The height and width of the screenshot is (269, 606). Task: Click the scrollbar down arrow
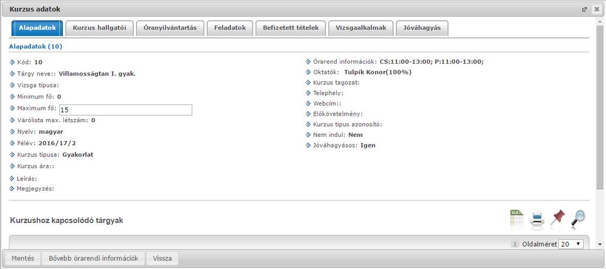599,244
